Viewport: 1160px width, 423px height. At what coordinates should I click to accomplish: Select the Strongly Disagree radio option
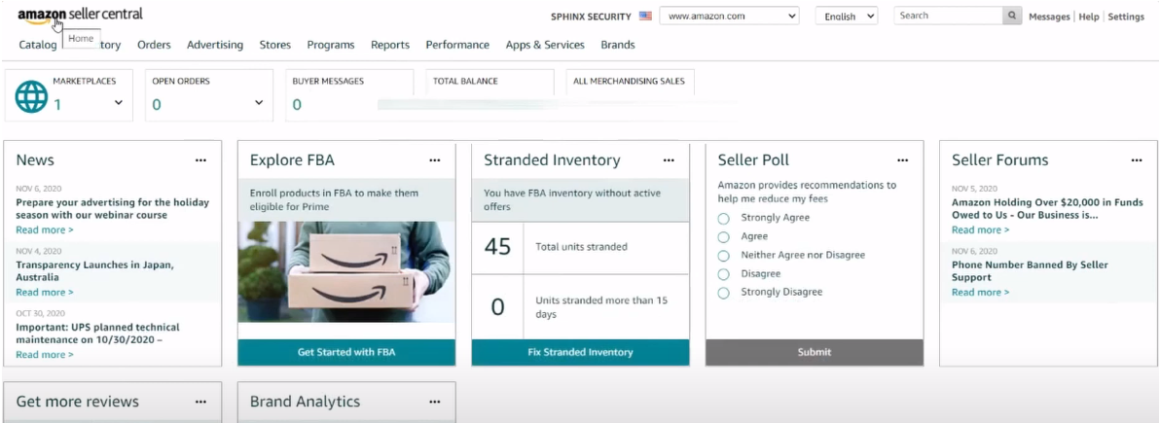point(723,293)
